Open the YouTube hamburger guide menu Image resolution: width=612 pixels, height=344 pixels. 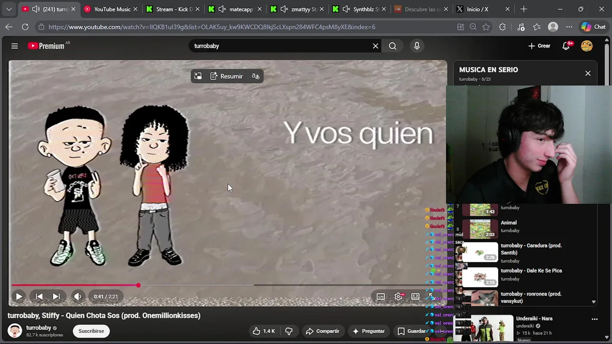[14, 46]
